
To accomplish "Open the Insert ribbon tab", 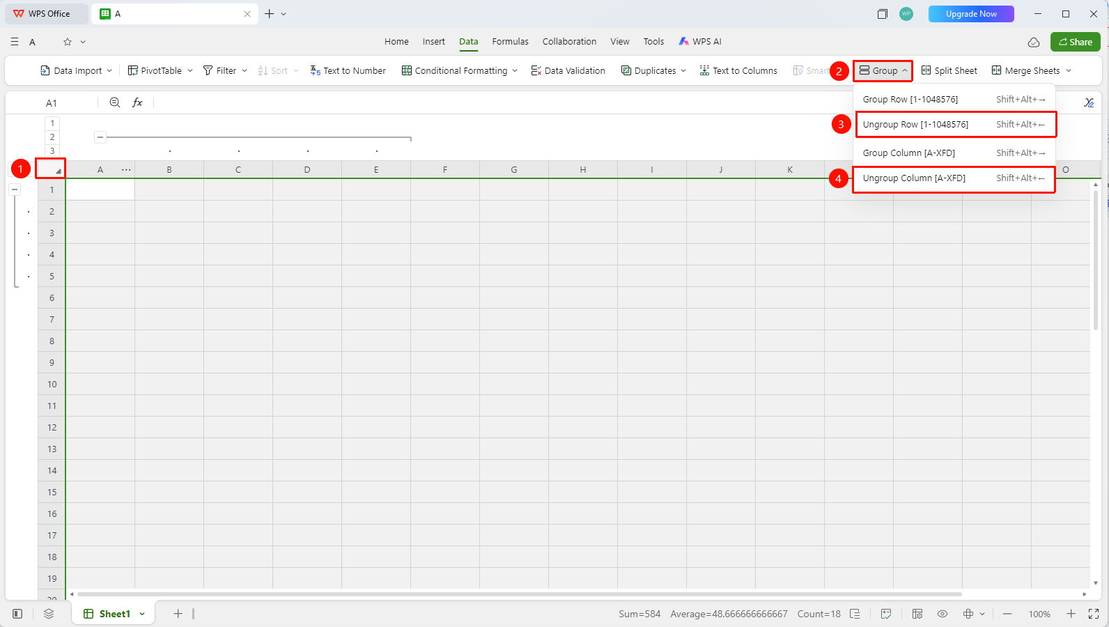I will pyautogui.click(x=434, y=42).
